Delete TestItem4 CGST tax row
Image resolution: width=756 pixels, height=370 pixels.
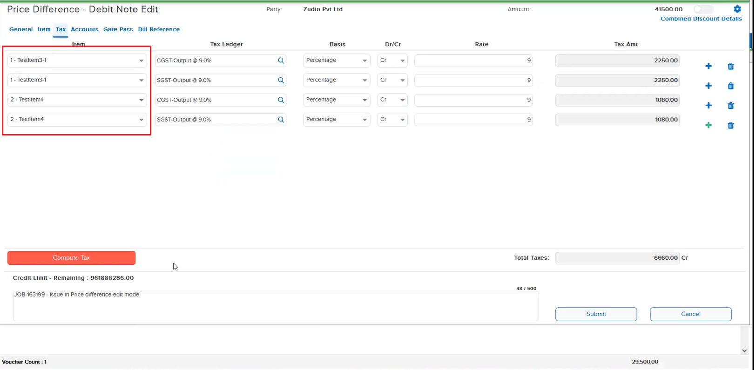[x=730, y=106]
